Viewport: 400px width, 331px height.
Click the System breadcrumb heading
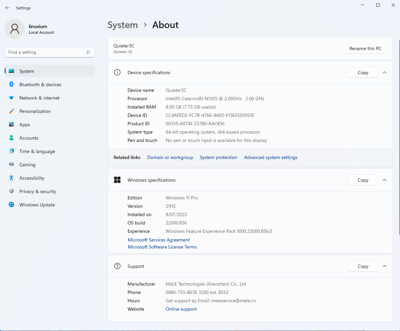coord(123,25)
